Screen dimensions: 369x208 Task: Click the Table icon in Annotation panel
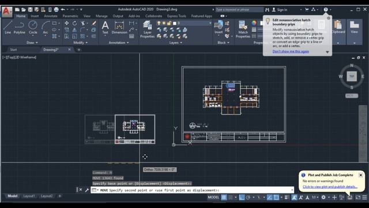[x=131, y=36]
